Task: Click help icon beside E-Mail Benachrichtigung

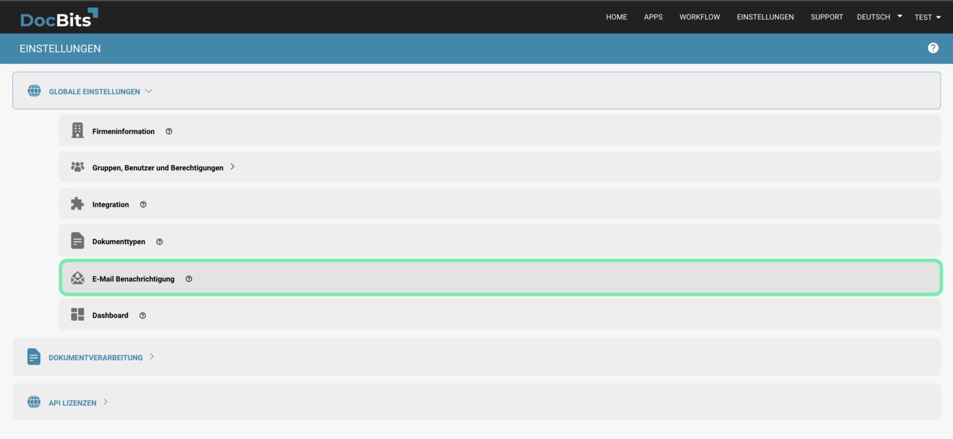Action: click(189, 279)
